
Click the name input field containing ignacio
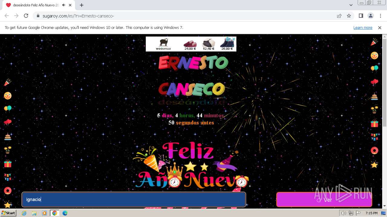(134, 200)
